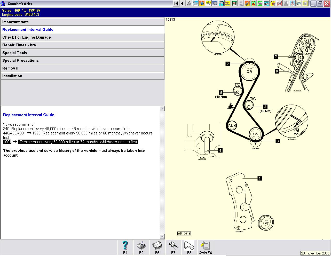Click callout 7 in the tensioner diagram
Screen dimensions: 331x256
(x=276, y=57)
